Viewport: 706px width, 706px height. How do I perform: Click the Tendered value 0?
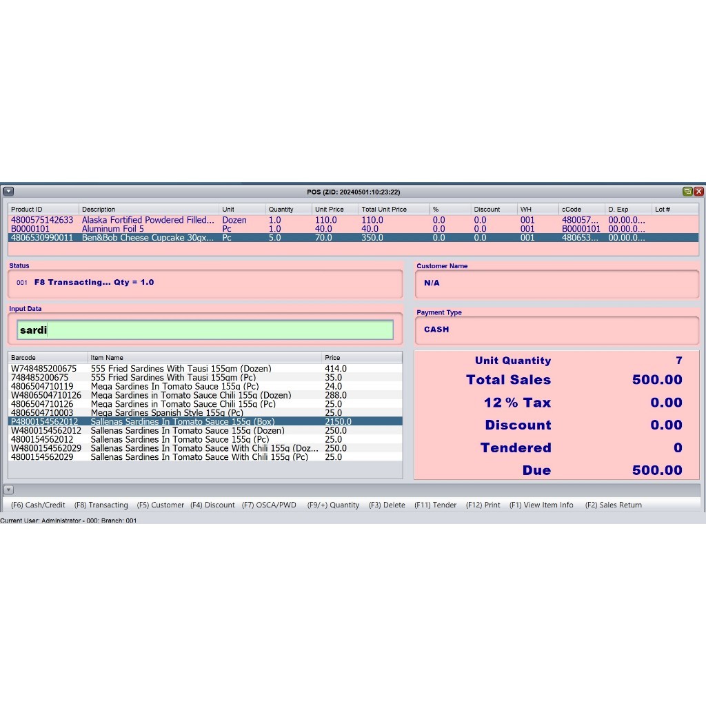click(x=678, y=447)
